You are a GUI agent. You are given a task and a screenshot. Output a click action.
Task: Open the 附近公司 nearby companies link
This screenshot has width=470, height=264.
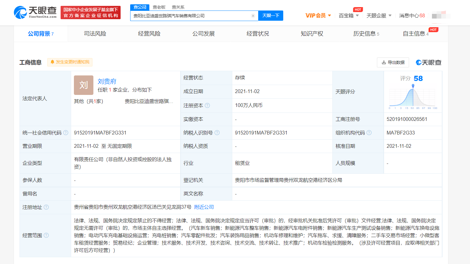pyautogui.click(x=204, y=207)
